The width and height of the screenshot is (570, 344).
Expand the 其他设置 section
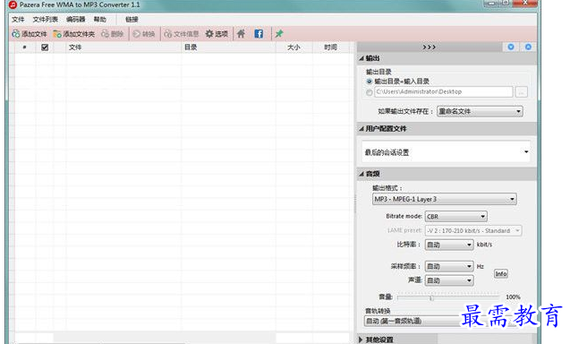pos(447,340)
